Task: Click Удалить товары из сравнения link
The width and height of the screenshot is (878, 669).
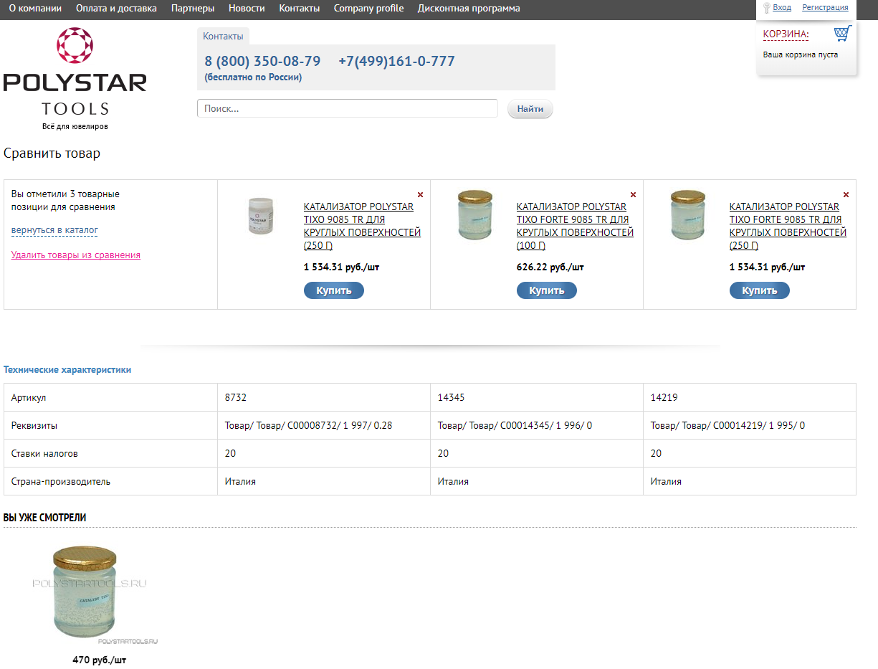Action: click(x=76, y=255)
